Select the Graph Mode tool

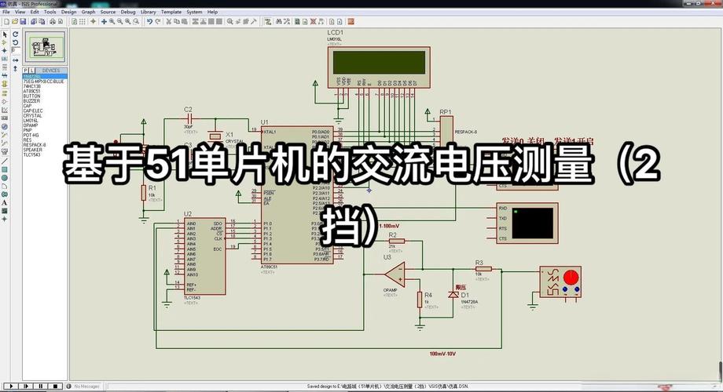click(x=5, y=110)
